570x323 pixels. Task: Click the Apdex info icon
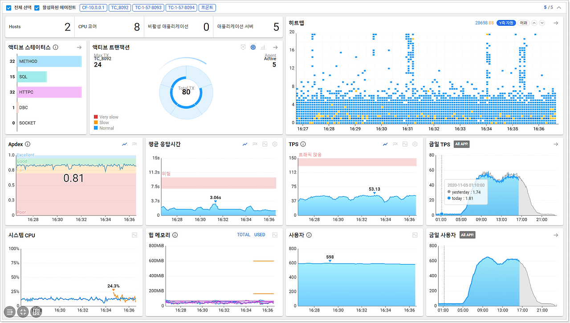coord(28,144)
